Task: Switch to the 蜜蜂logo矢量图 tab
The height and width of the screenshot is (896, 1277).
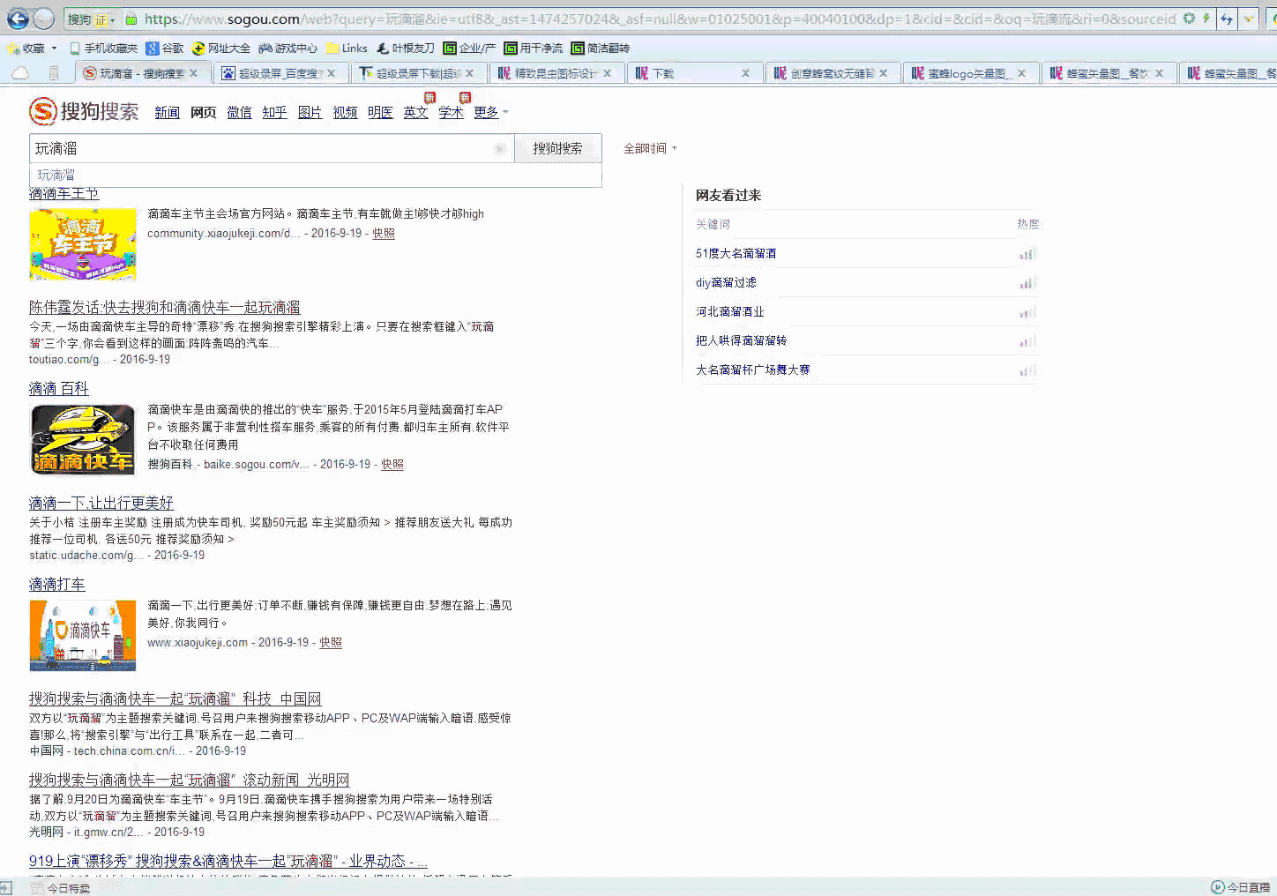Action: click(x=965, y=73)
